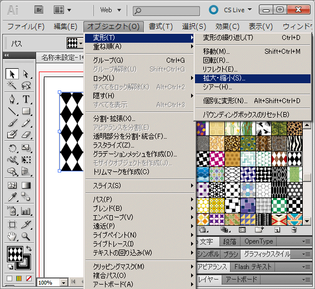Select the Magic Wand tool
The width and height of the screenshot is (315, 289).
pyautogui.click(x=12, y=85)
